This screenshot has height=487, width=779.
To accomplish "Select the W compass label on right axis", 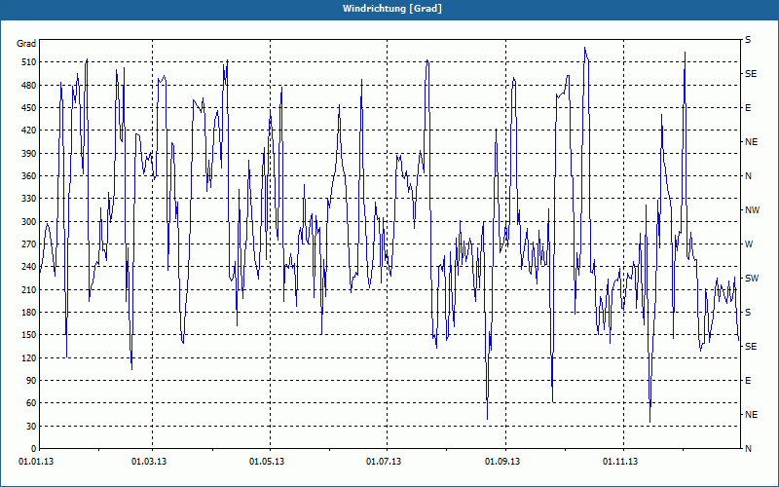I will [x=749, y=244].
